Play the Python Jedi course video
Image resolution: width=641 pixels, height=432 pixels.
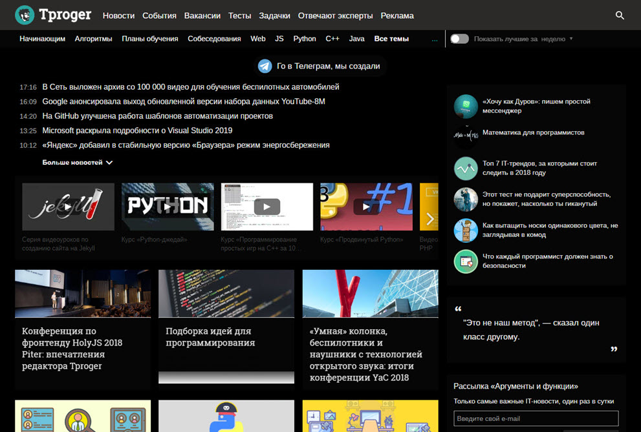point(168,207)
